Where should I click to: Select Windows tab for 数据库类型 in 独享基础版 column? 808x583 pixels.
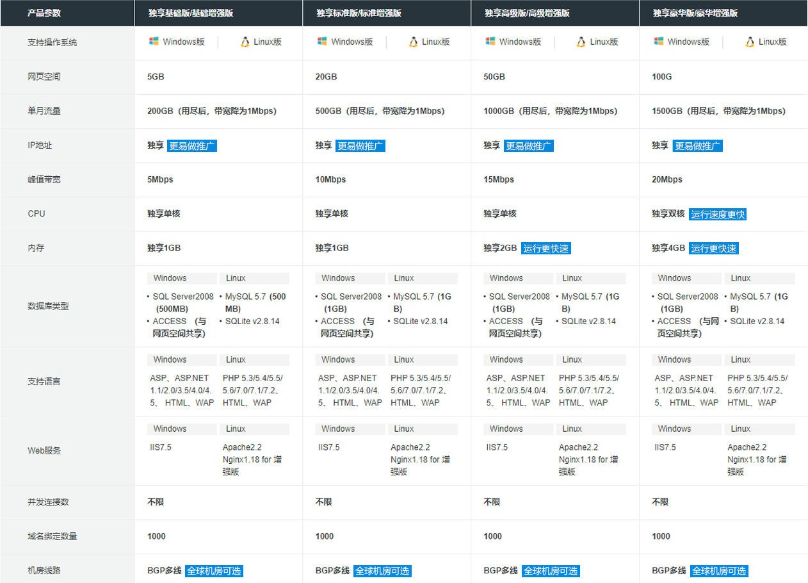182,278
